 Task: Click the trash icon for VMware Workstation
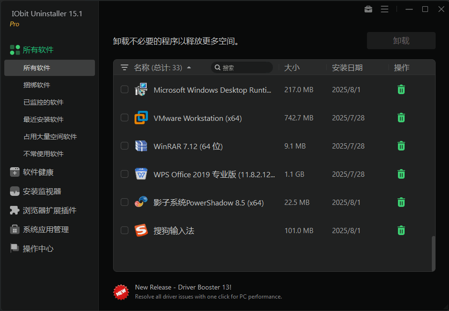tap(401, 118)
